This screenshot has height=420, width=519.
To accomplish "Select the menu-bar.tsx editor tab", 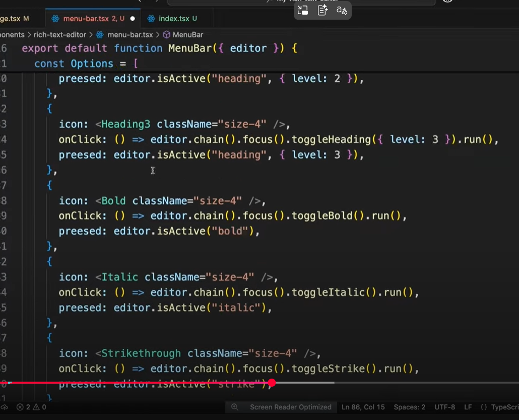I will point(86,19).
